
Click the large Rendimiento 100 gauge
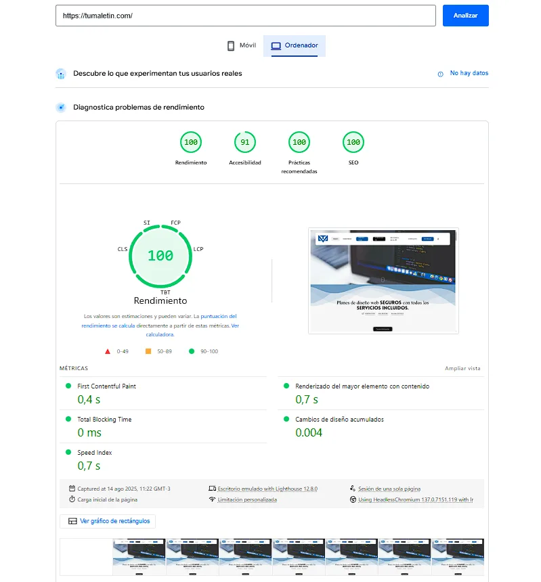tap(160, 256)
